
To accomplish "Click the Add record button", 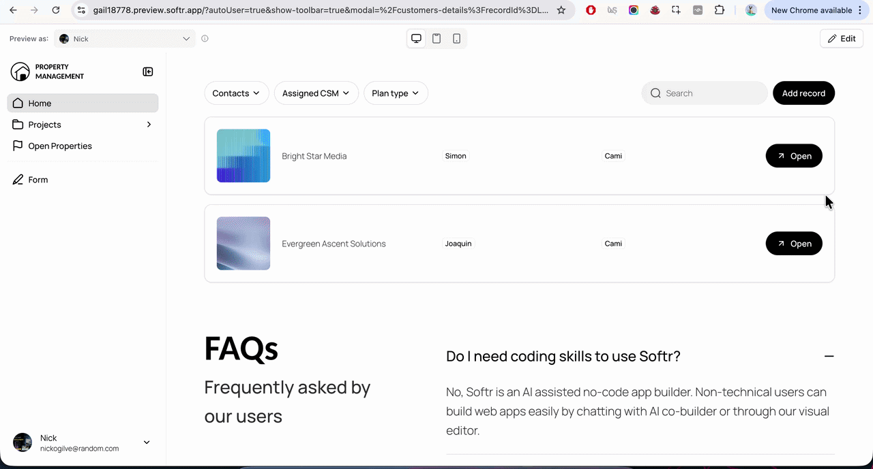I will pyautogui.click(x=803, y=93).
